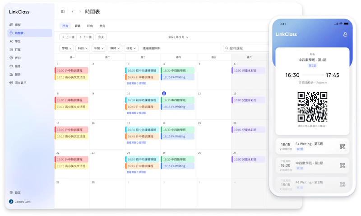Image resolution: width=361 pixels, height=216 pixels.
Task: Show QR code for F4 Writing 18:15 row
Action: [x=342, y=146]
